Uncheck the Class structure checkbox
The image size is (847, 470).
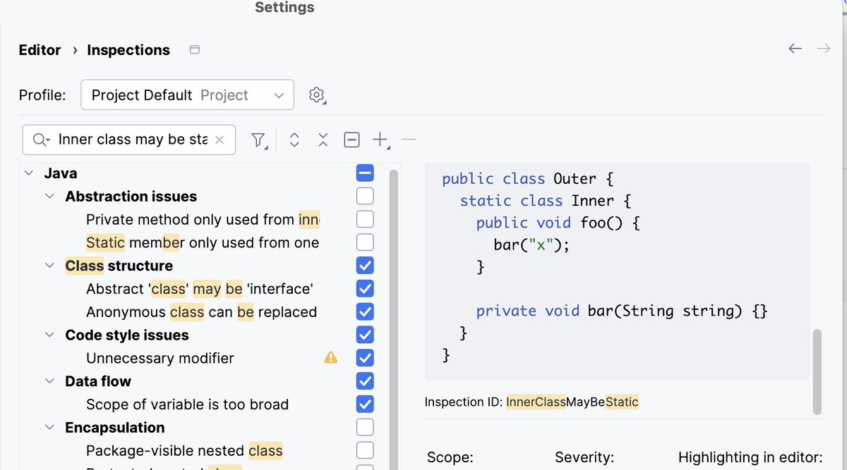(365, 266)
